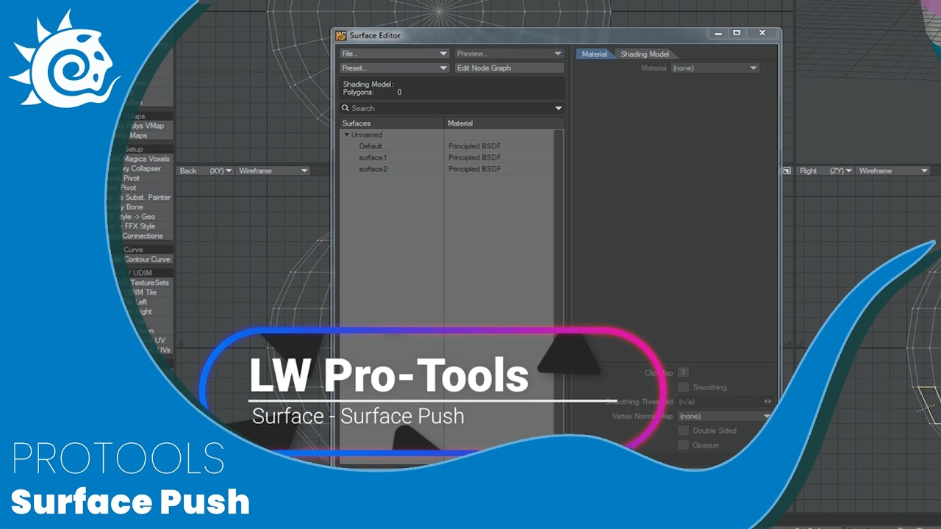
Task: Enable the Smoothing checkbox
Action: [x=684, y=387]
